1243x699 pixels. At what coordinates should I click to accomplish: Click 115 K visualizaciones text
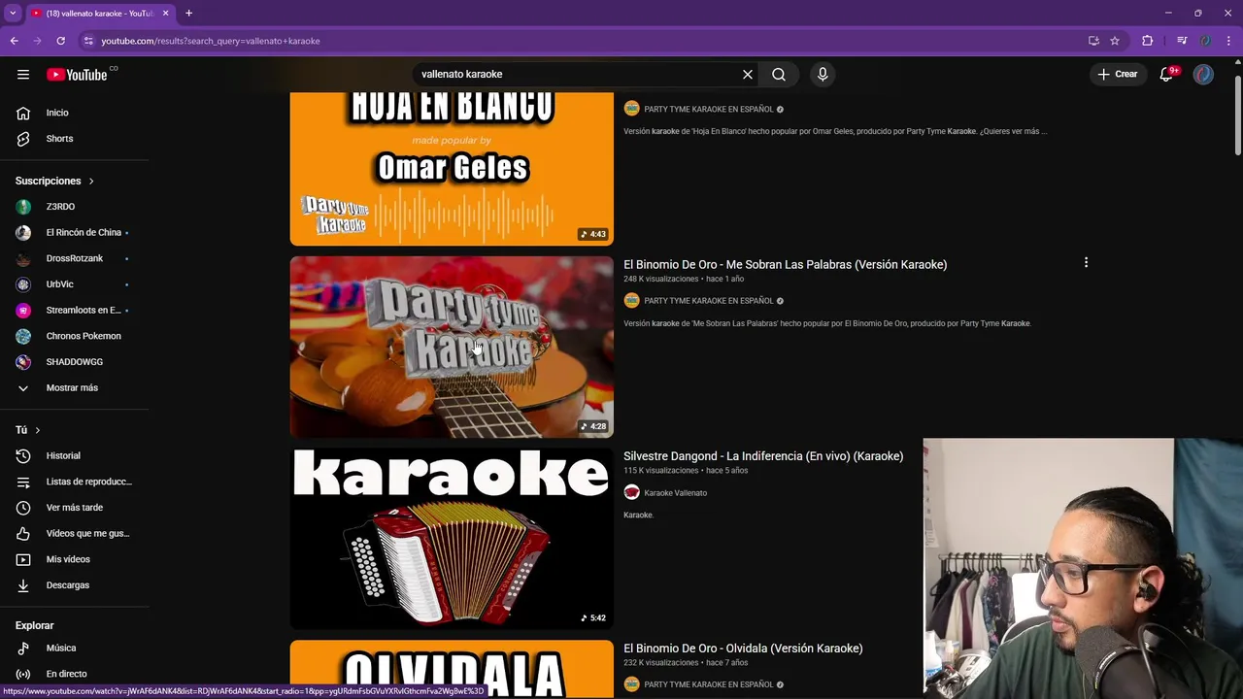click(661, 471)
